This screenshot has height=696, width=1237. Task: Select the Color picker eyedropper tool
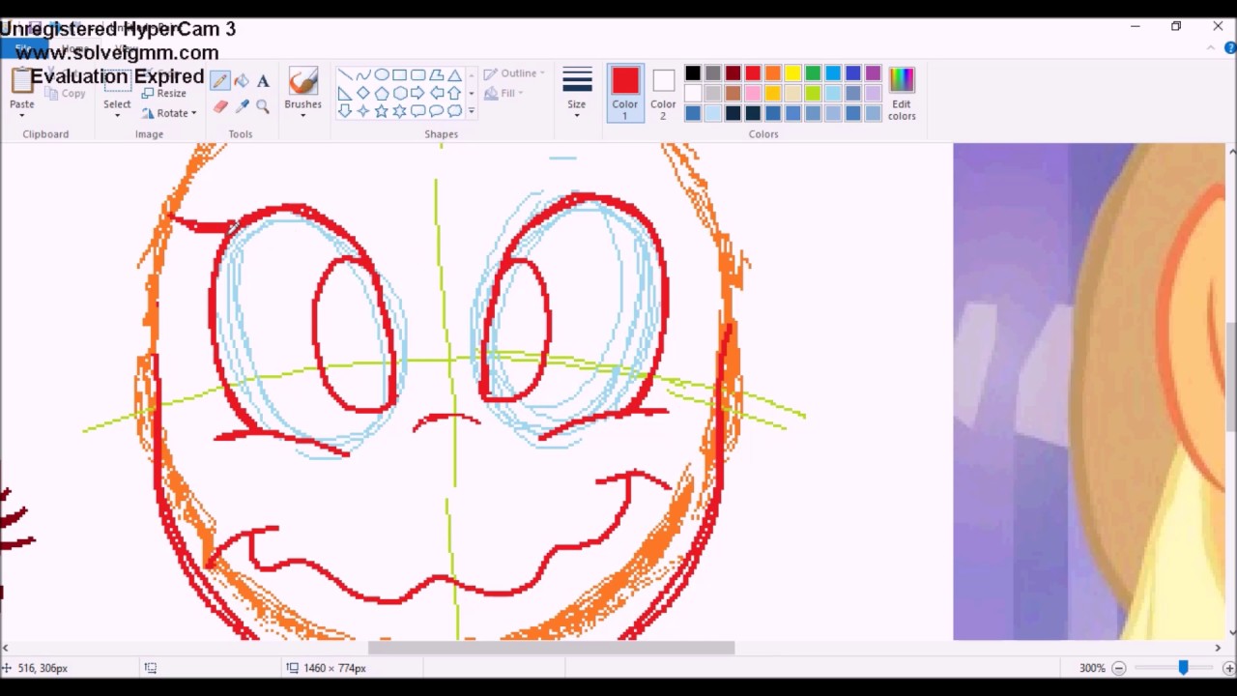(242, 106)
